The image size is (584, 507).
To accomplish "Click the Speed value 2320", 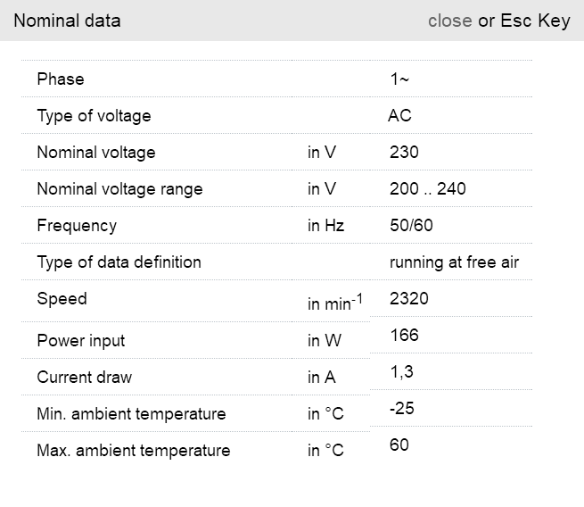I will pos(409,299).
